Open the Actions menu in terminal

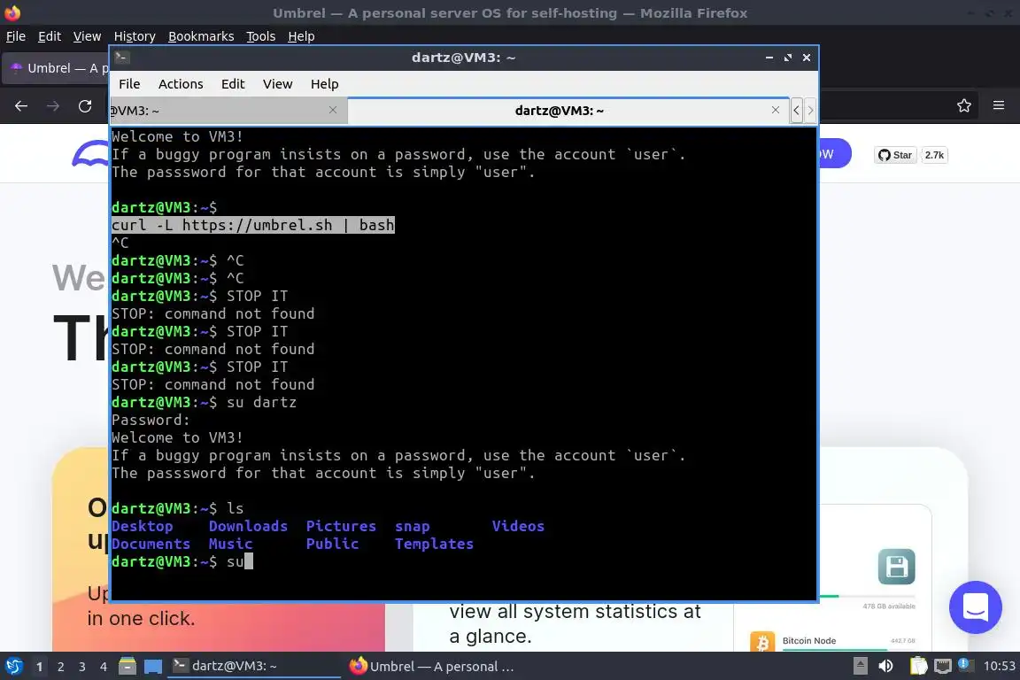pyautogui.click(x=181, y=84)
